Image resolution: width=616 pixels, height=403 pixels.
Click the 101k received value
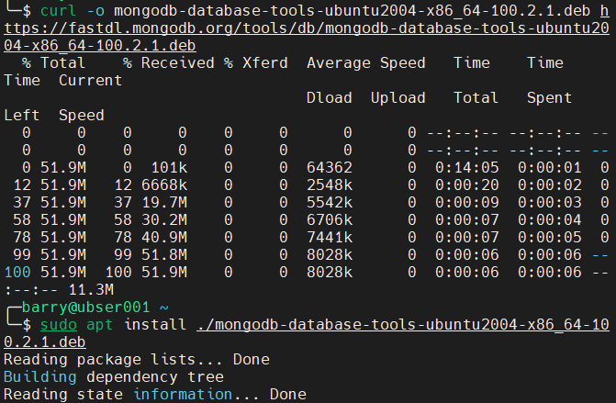pos(169,168)
